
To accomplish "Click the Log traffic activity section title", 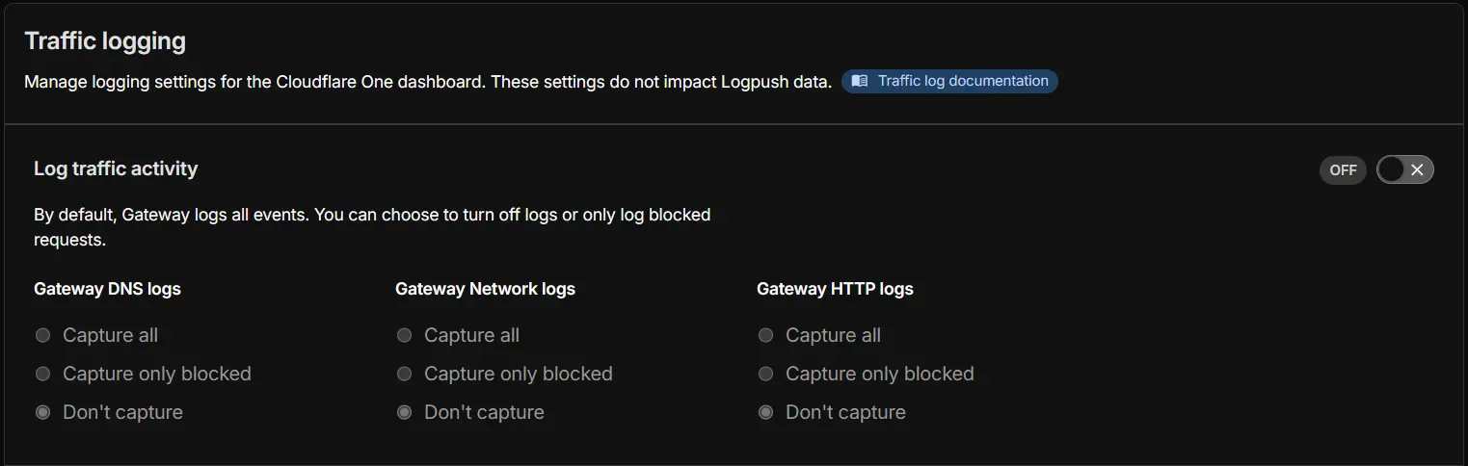I will coord(116,168).
